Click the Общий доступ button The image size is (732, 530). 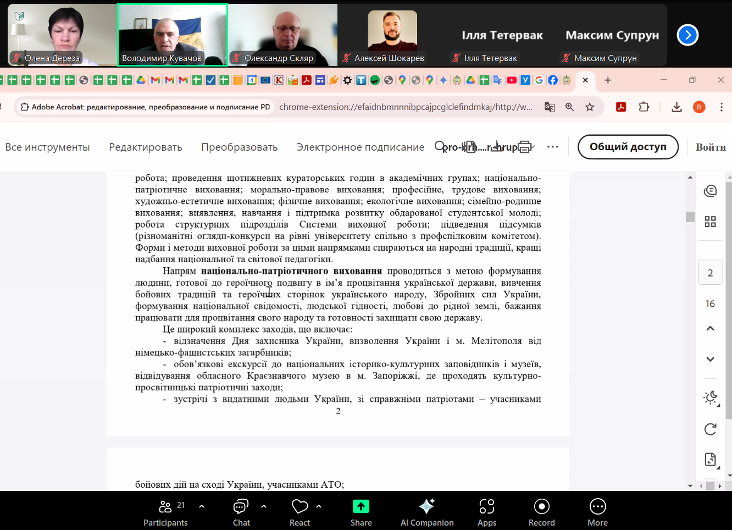[628, 147]
